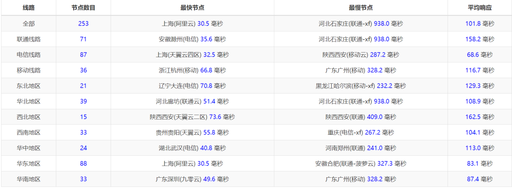Open node count 36 for 移动线路
Screen dimensions: 512x188
click(83, 70)
